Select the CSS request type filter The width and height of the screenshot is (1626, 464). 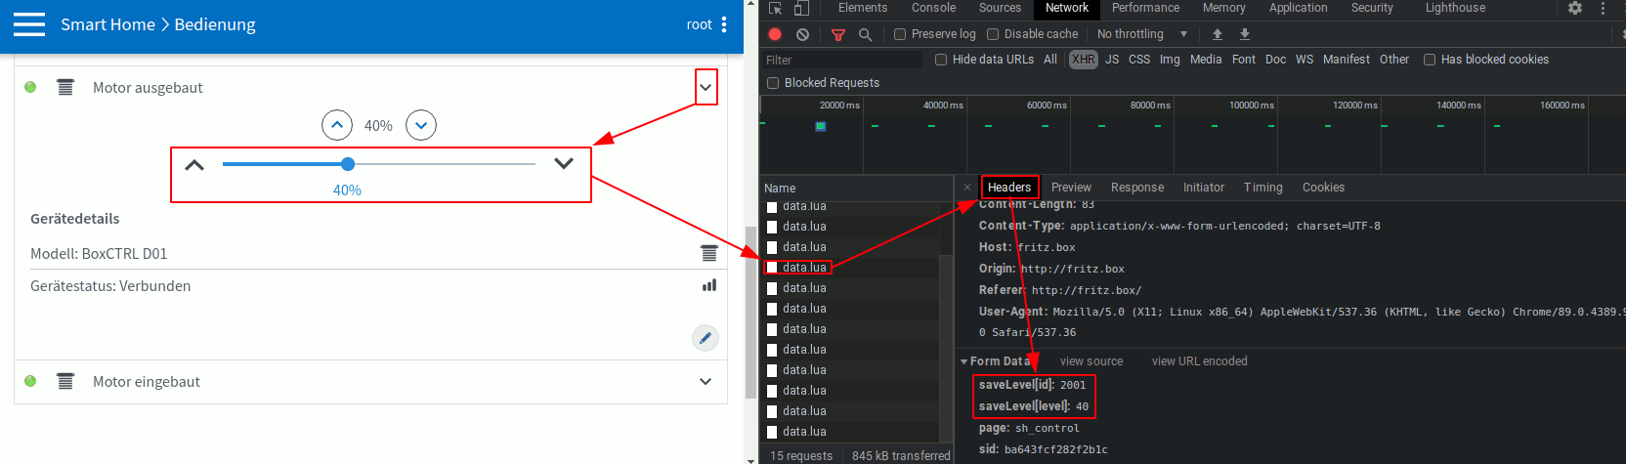(x=1139, y=60)
